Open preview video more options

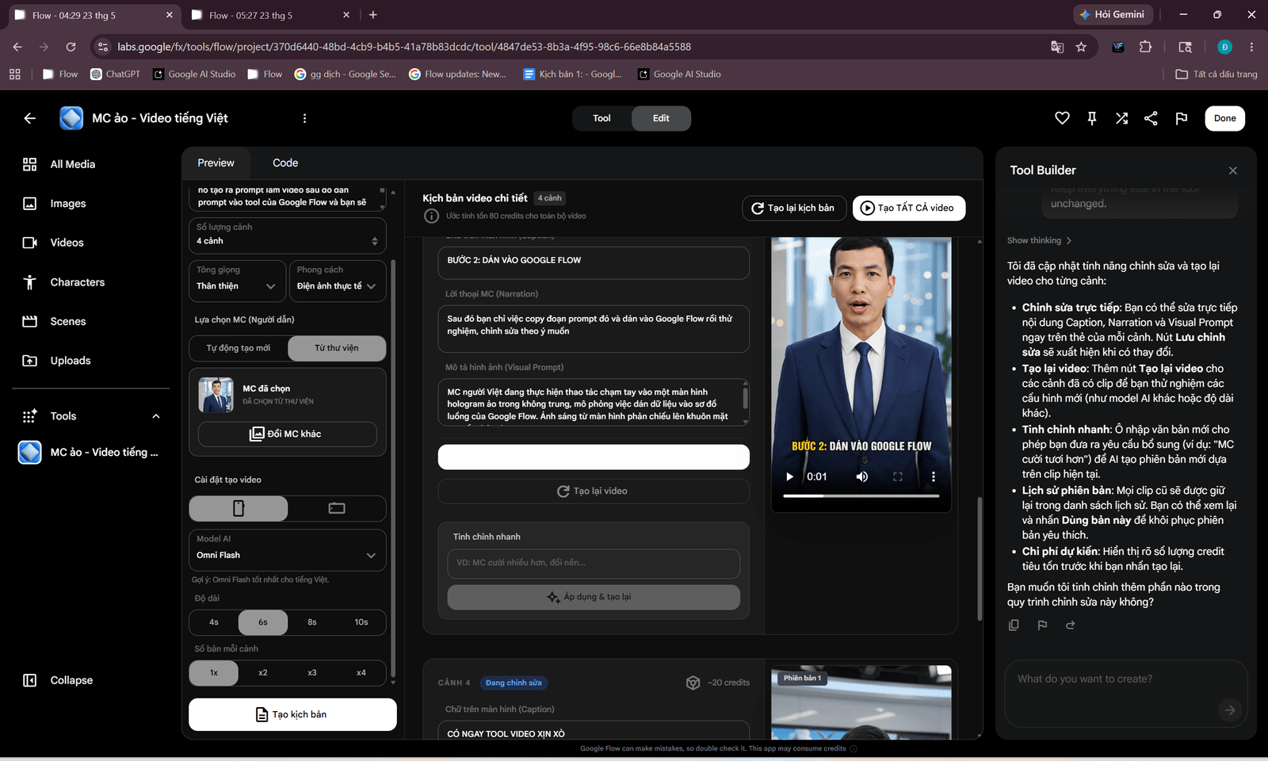click(933, 476)
